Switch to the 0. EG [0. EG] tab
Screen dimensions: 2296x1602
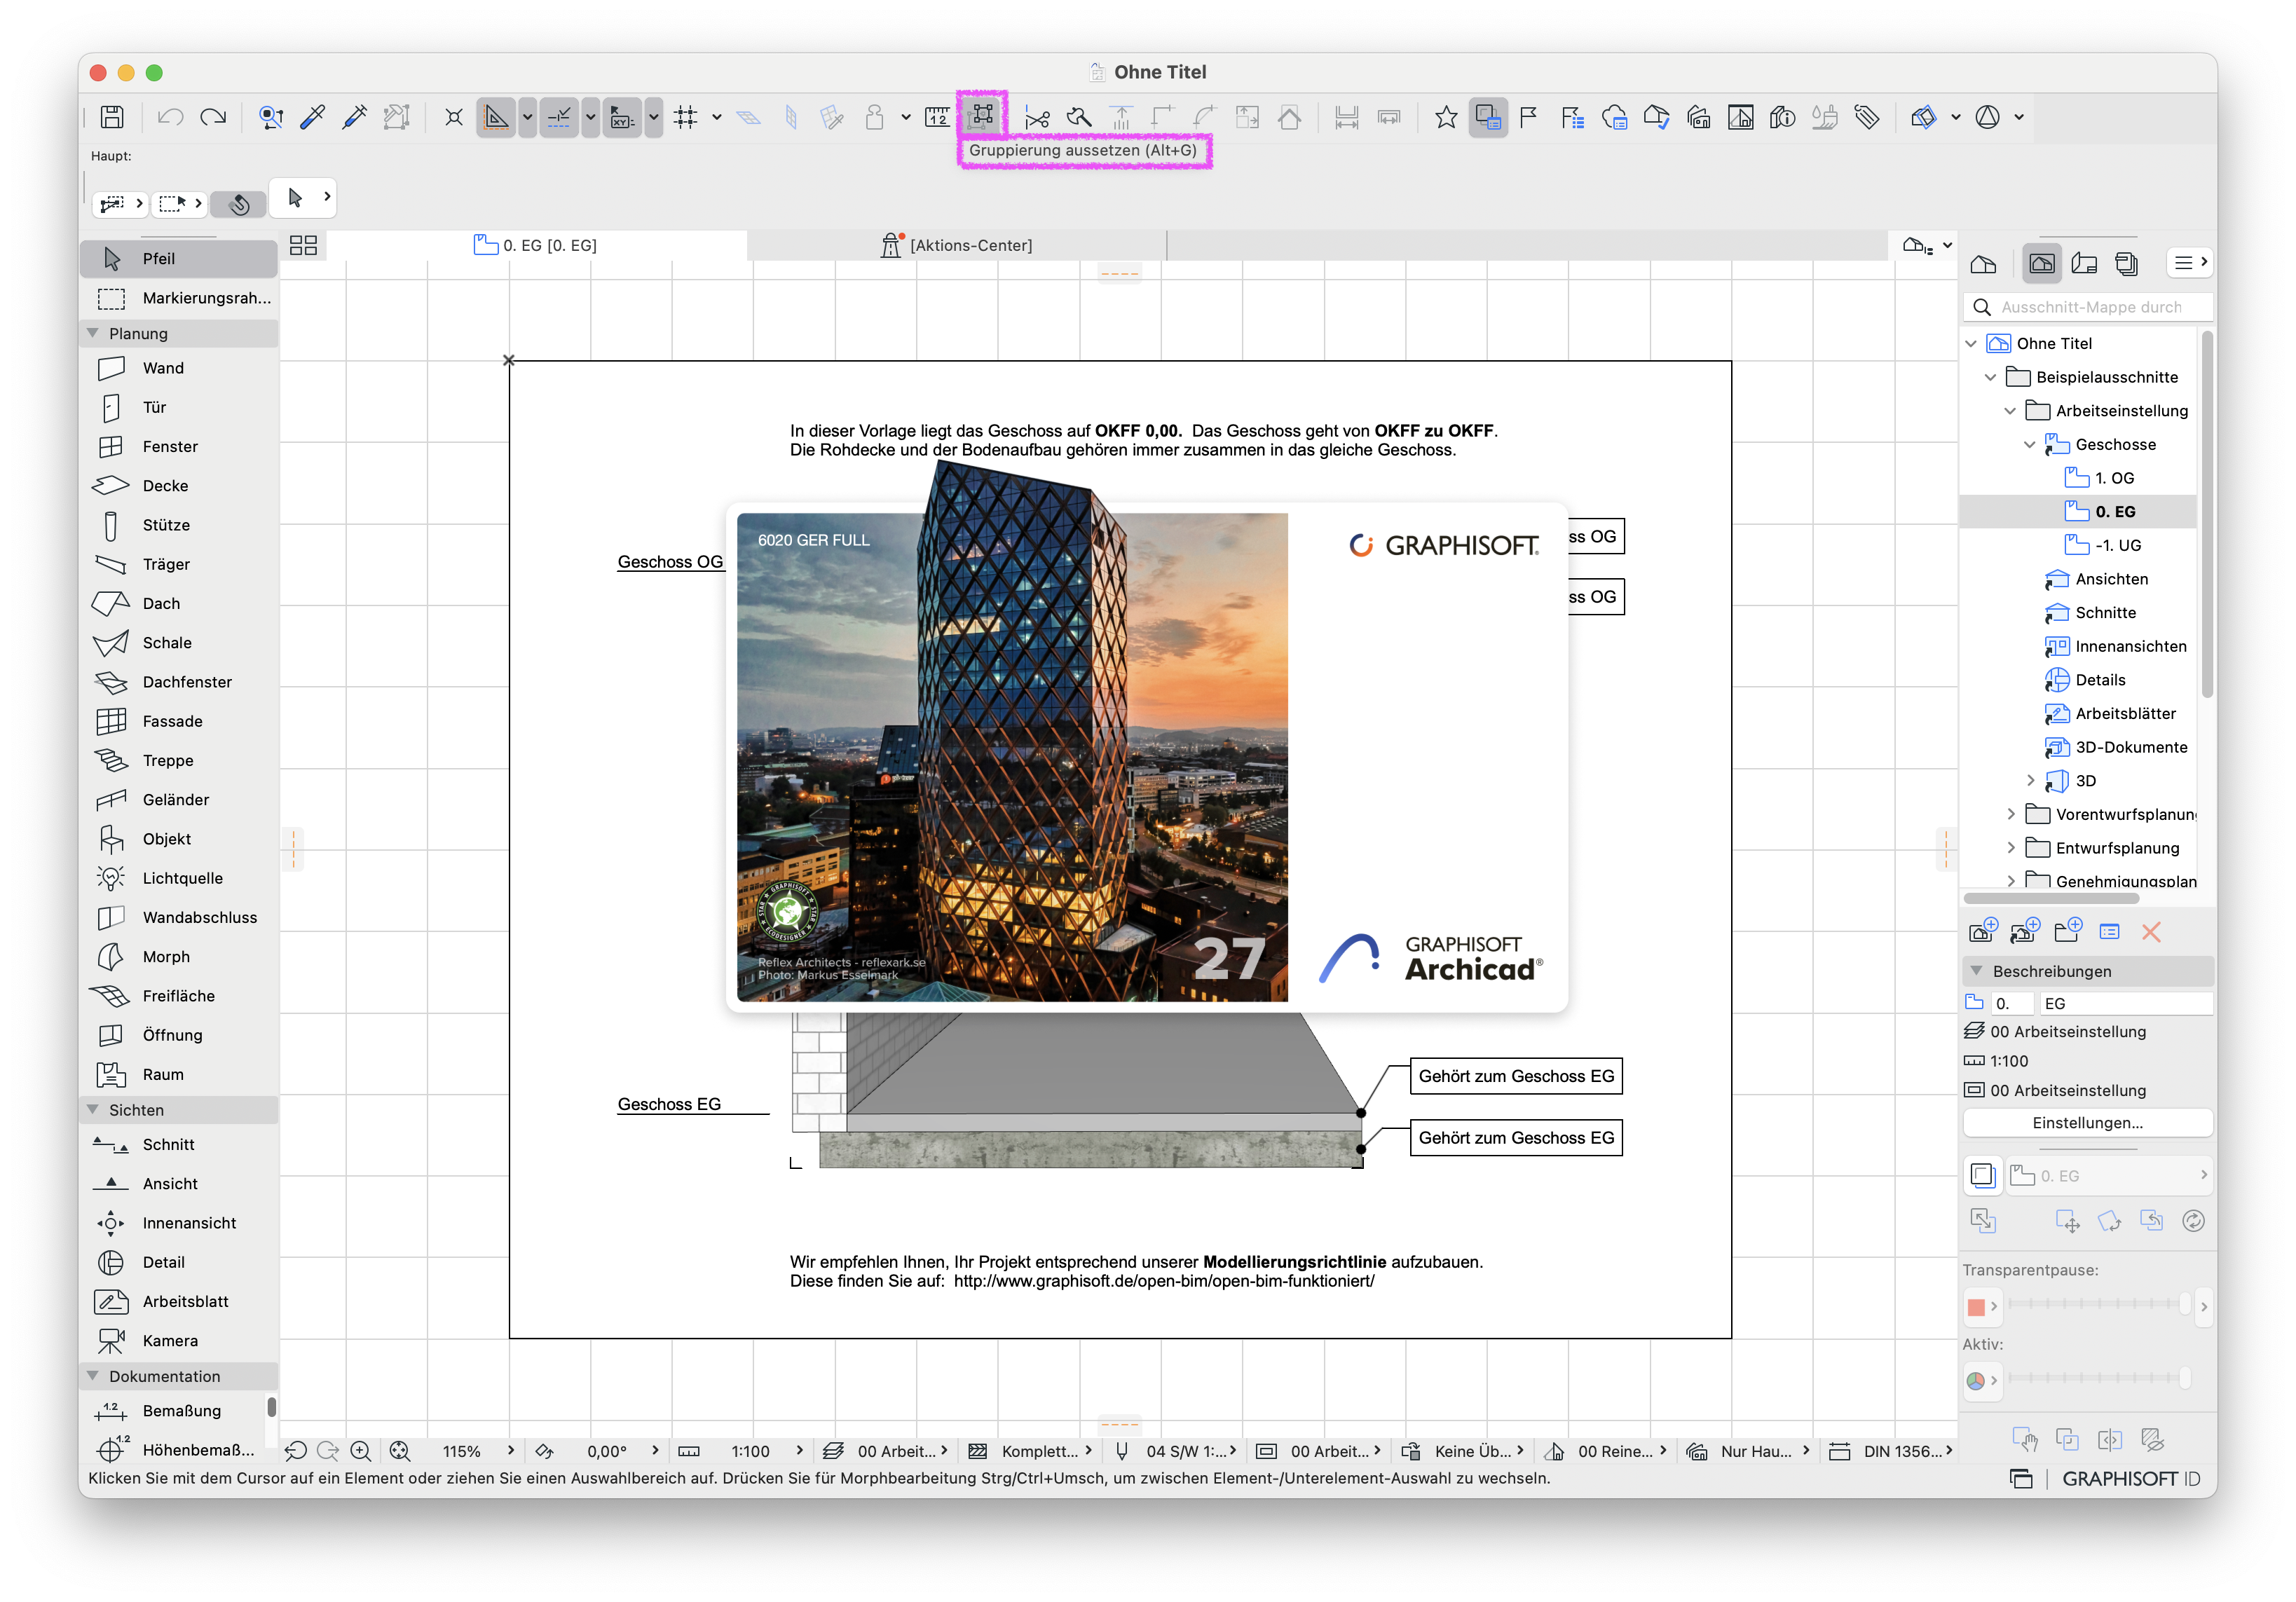(x=536, y=245)
